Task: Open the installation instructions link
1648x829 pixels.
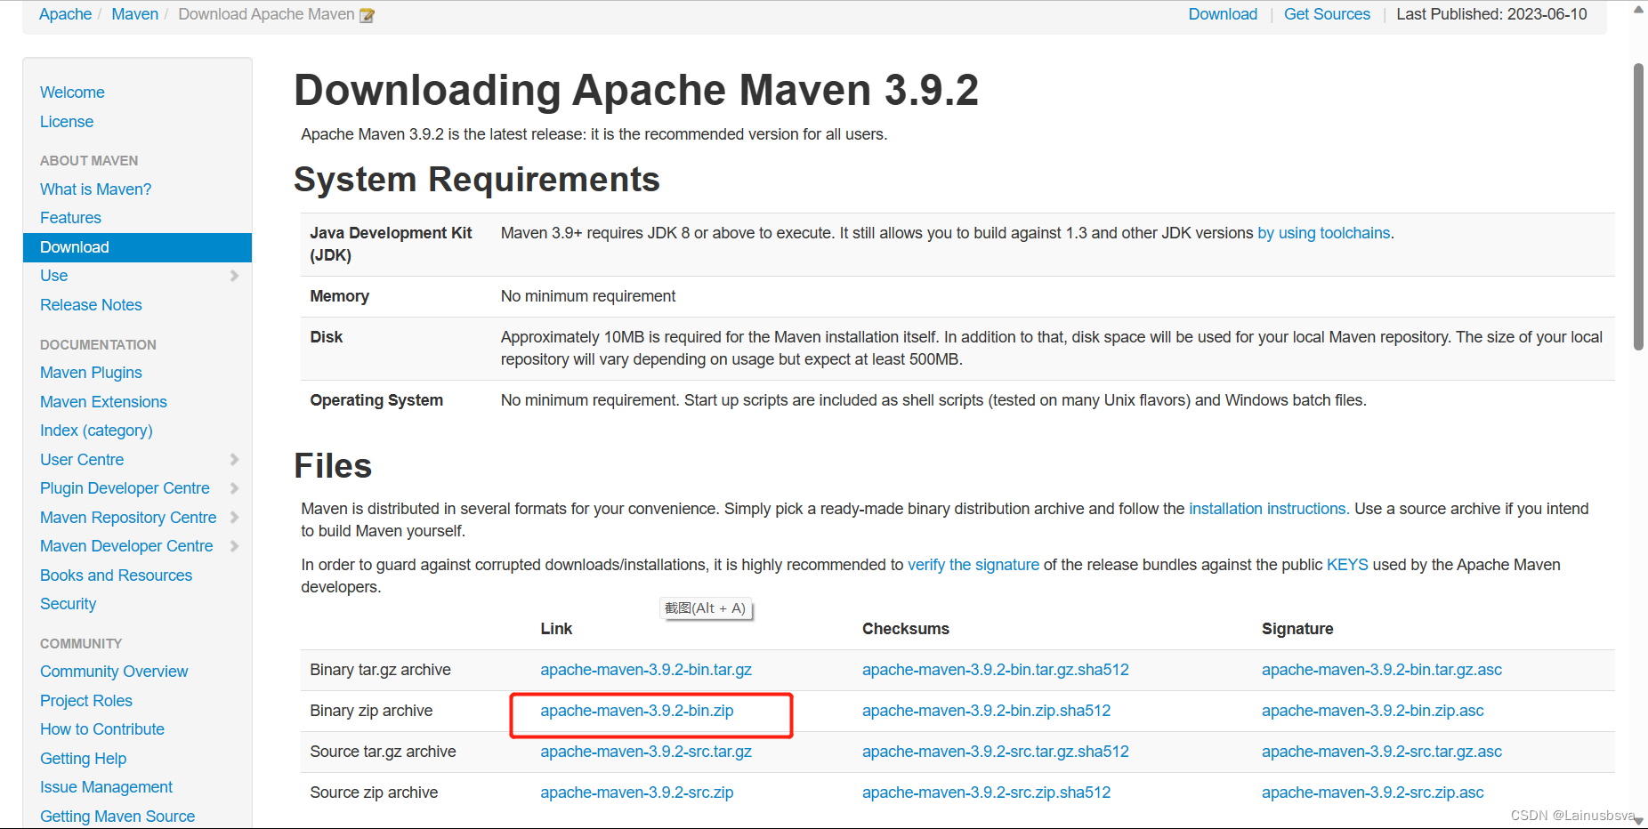Action: coord(1267,509)
